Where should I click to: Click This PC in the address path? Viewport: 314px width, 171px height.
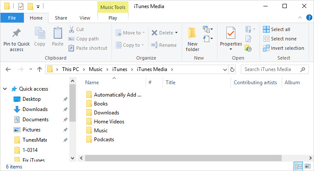(71, 69)
